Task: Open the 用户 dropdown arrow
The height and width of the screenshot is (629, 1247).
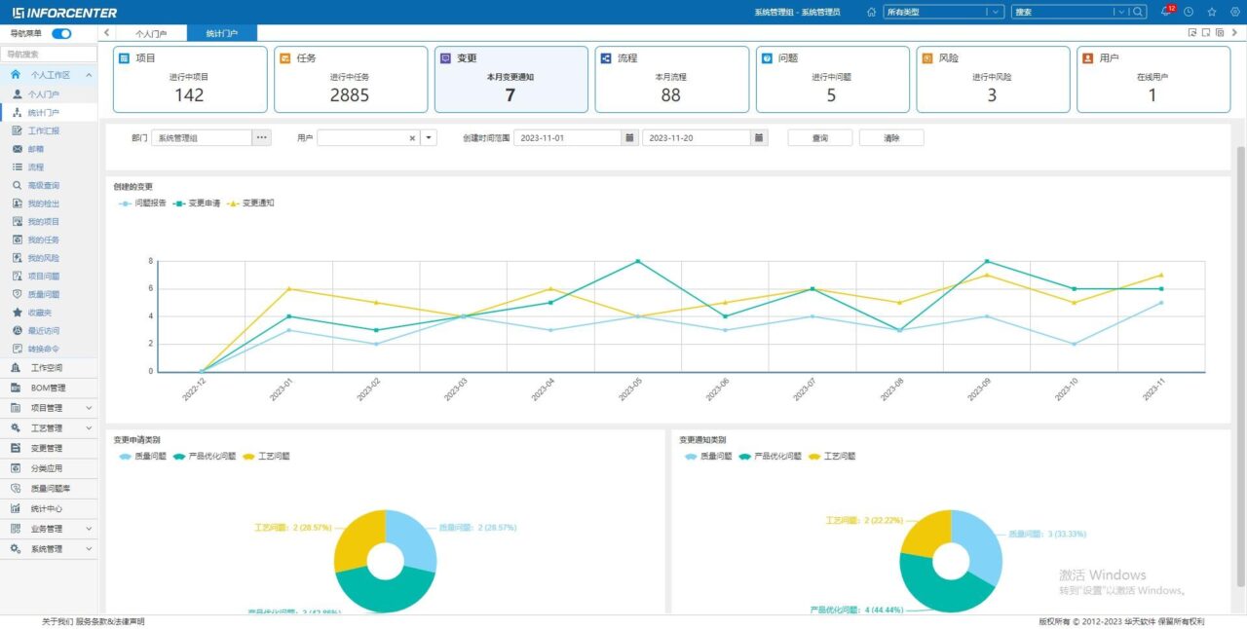Action: tap(429, 138)
